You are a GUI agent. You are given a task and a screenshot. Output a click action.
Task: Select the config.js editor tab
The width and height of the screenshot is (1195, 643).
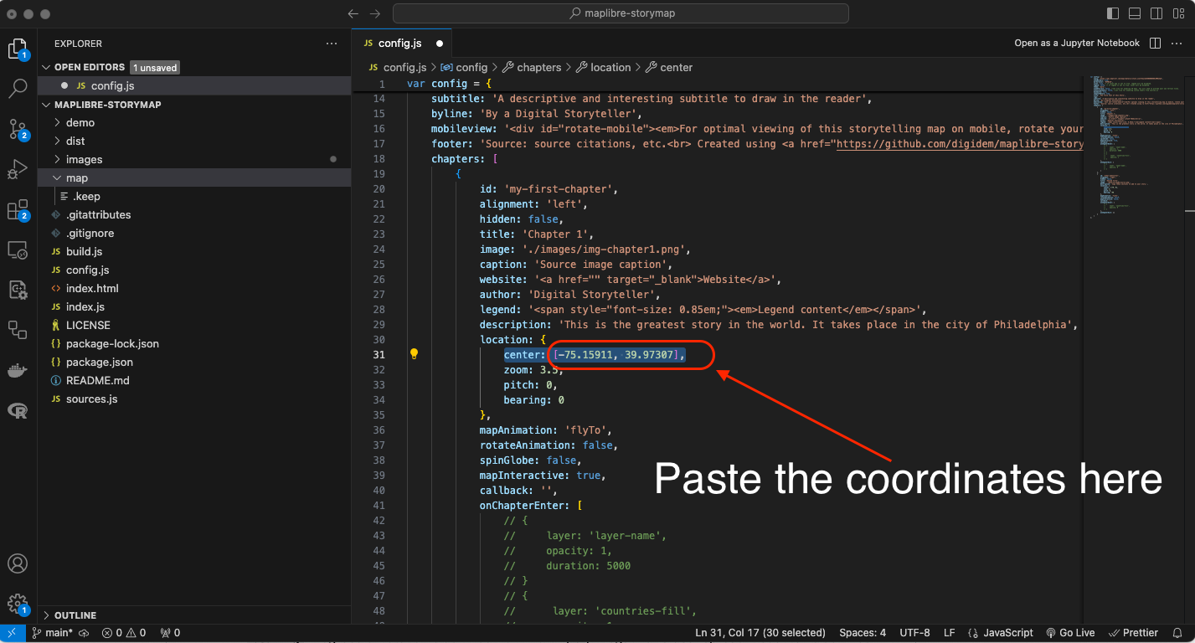[x=399, y=44]
